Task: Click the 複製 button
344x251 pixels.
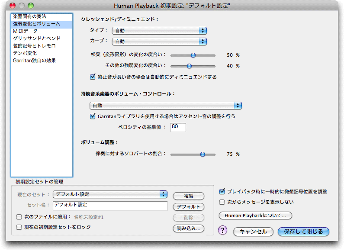Action: (189, 196)
